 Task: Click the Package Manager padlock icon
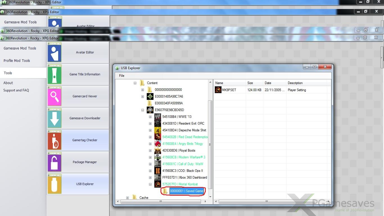[x=55, y=162]
